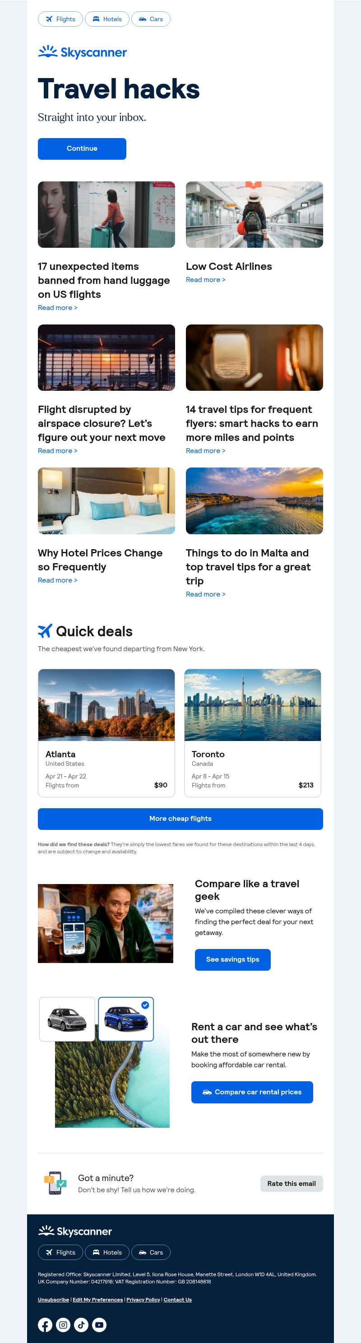Click Compare car rental prices button
The height and width of the screenshot is (1343, 361).
coord(252,1092)
